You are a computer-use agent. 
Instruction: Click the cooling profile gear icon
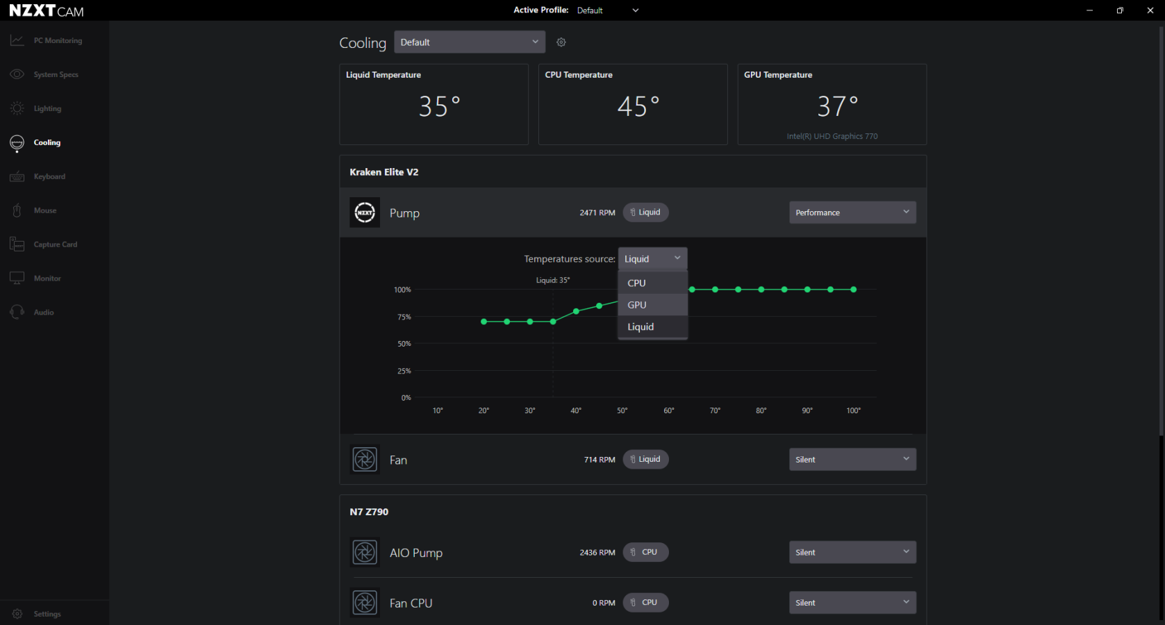pos(561,42)
